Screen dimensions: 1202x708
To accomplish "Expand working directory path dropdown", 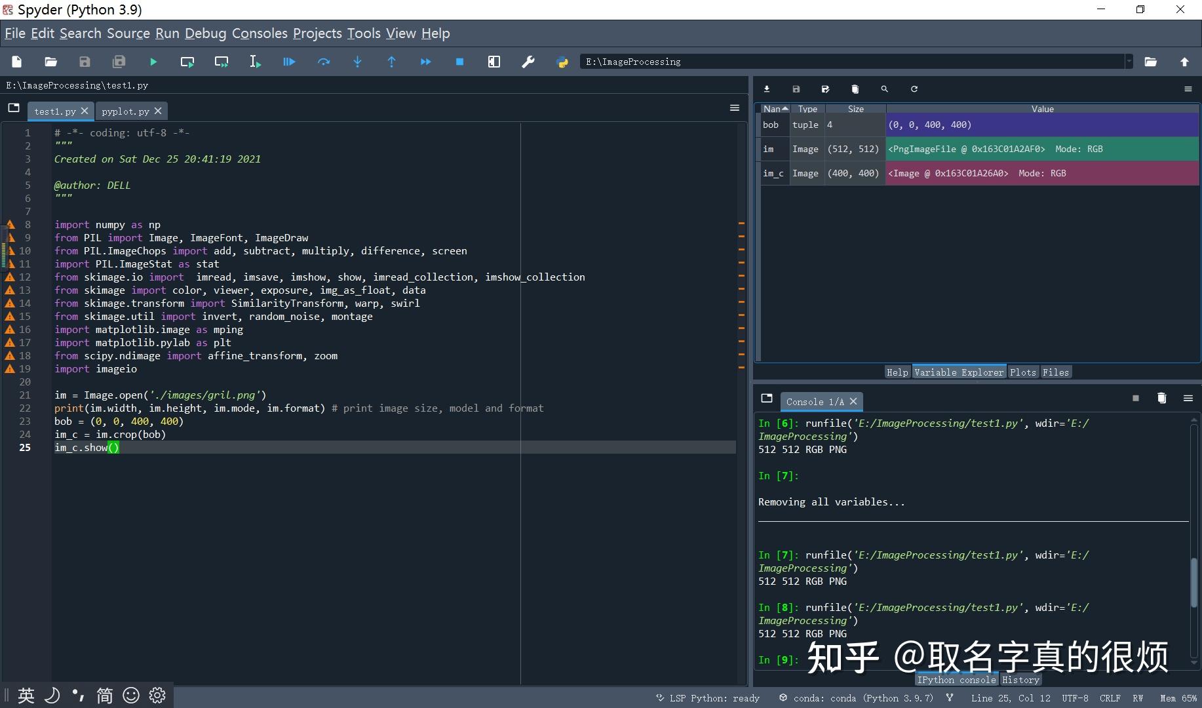I will coord(1129,62).
